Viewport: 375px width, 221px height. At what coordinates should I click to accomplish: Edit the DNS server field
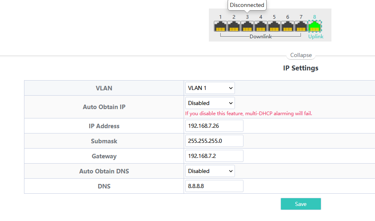(x=214, y=186)
